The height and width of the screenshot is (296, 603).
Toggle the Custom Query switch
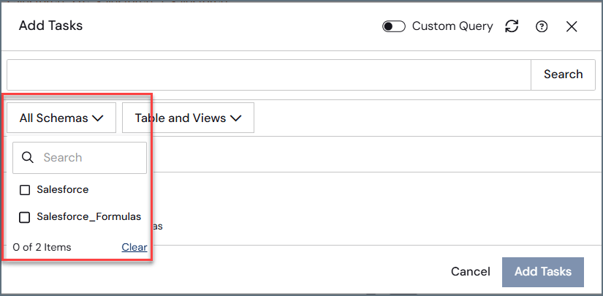coord(393,26)
